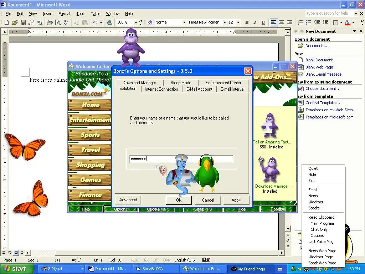Viewport: 365px width, 274px height.
Task: Open font size dropdown showing 12
Action: coord(238,22)
